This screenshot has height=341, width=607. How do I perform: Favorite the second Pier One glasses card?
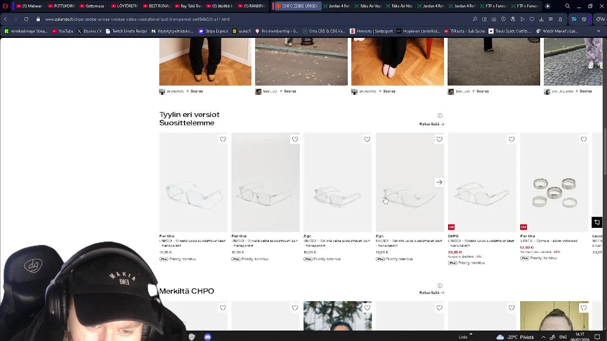click(x=295, y=139)
